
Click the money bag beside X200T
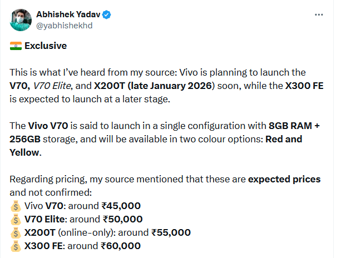pos(15,232)
